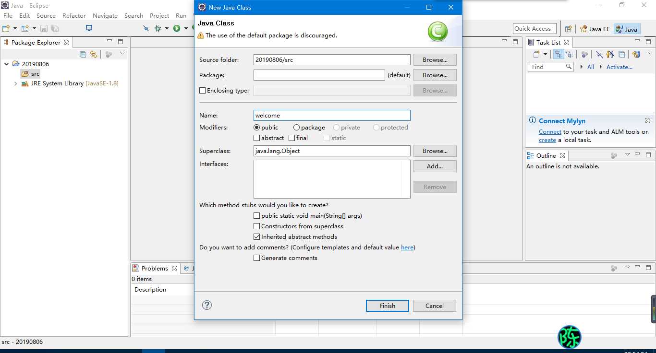
Task: Minimize the Package Explorer view
Action: [109, 41]
